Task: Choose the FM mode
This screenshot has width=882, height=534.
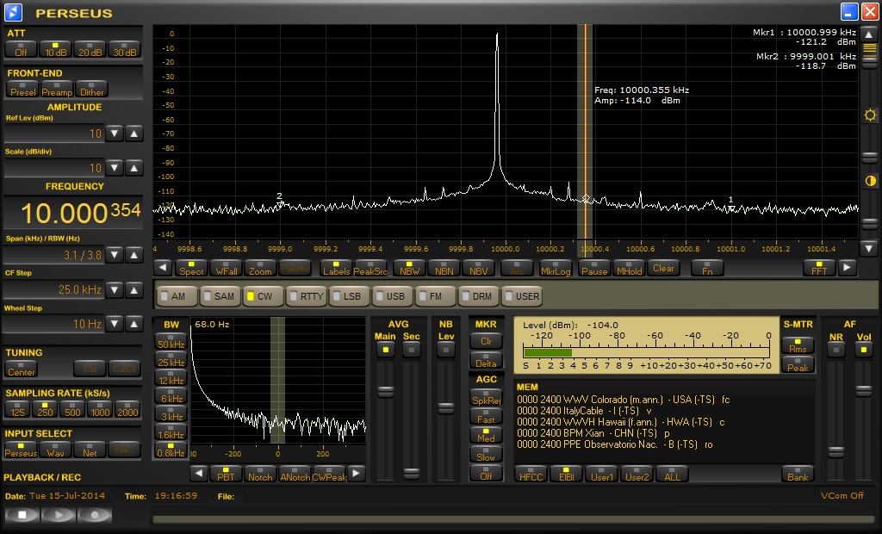Action: (434, 296)
